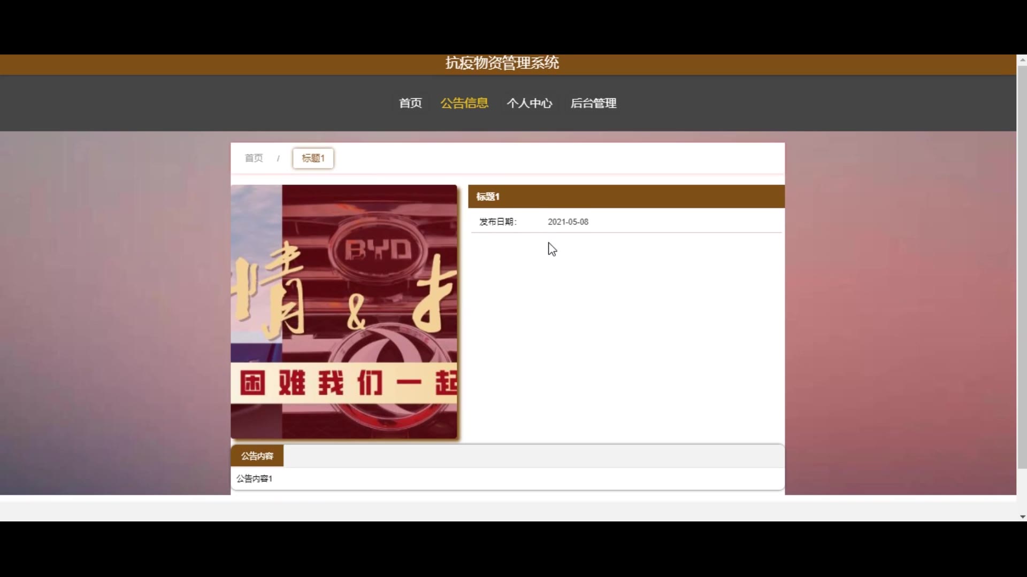Go to 个人中心 menu item
The height and width of the screenshot is (577, 1027).
click(530, 103)
